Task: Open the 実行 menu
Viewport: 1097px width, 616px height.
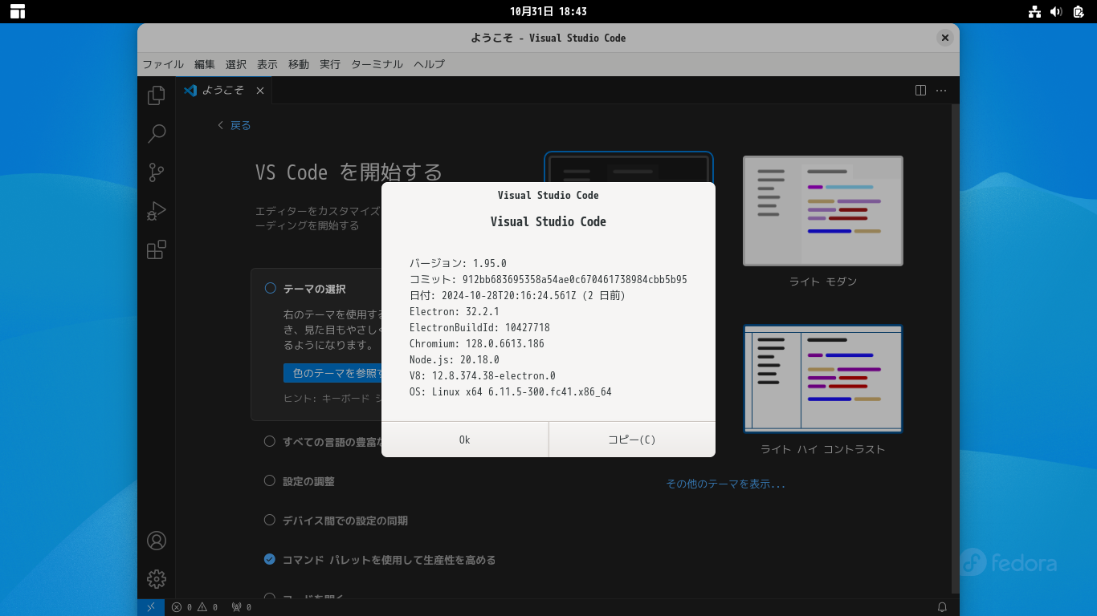Action: pos(330,64)
